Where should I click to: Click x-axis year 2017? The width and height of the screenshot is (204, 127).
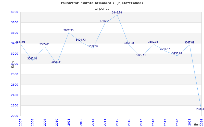(x=141, y=122)
